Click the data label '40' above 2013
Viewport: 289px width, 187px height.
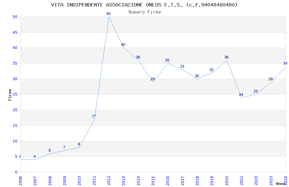(123, 45)
